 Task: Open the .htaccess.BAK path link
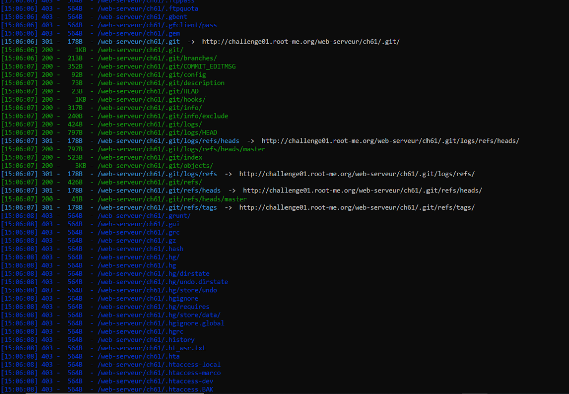click(x=154, y=389)
